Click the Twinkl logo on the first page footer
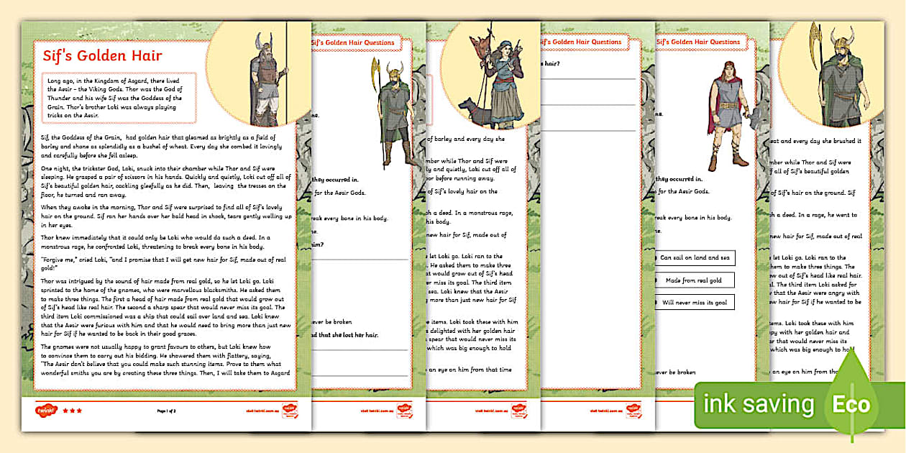Image resolution: width=906 pixels, height=453 pixels. click(x=44, y=411)
